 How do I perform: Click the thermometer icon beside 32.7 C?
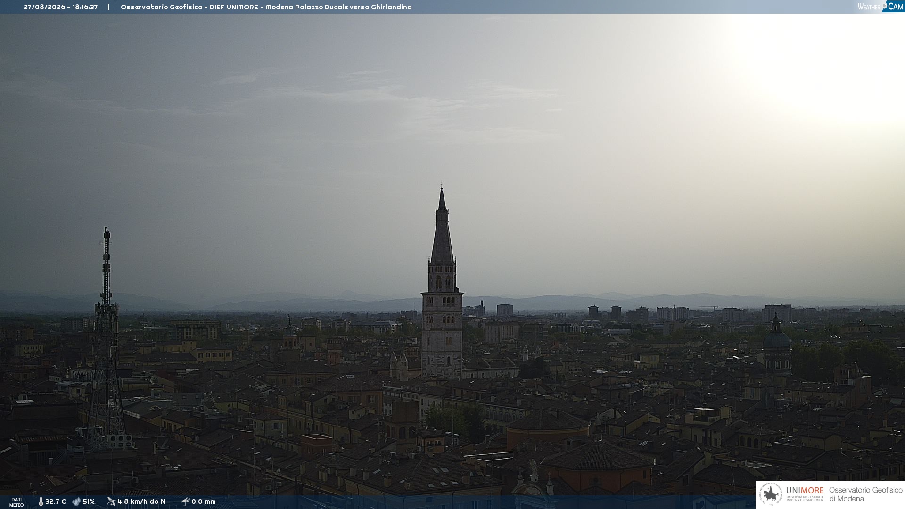[41, 501]
